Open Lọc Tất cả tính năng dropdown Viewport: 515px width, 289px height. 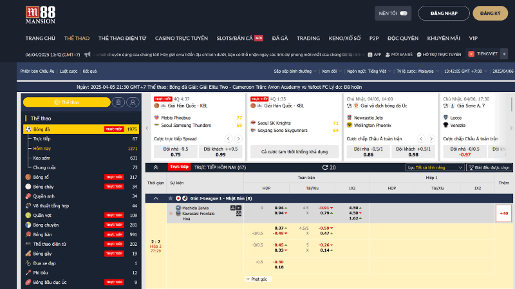(x=435, y=167)
